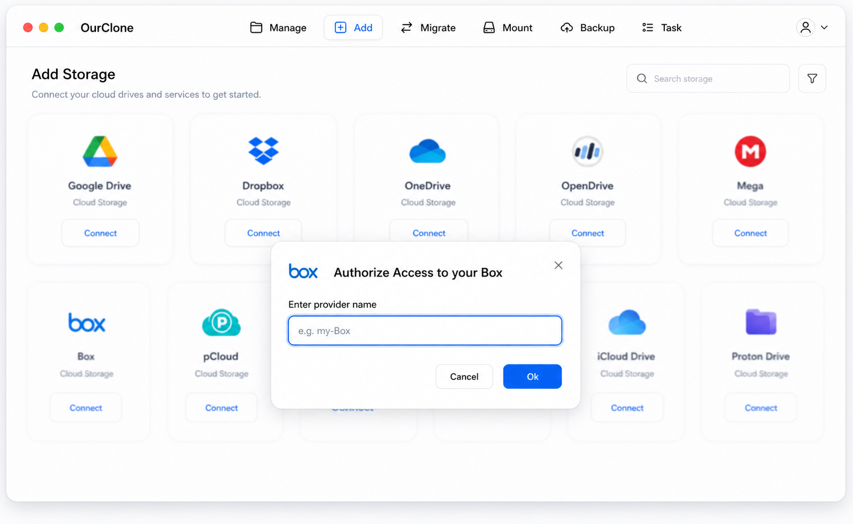Click the Mega card title
This screenshot has width=853, height=524.
pos(750,186)
